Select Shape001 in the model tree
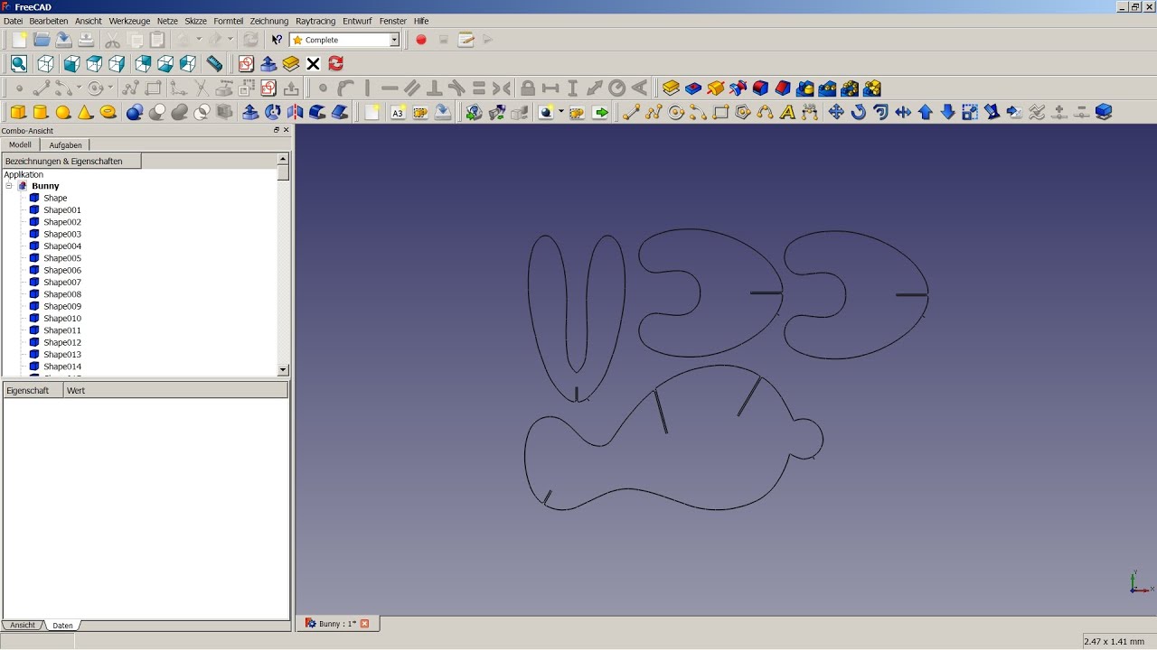 (x=62, y=210)
